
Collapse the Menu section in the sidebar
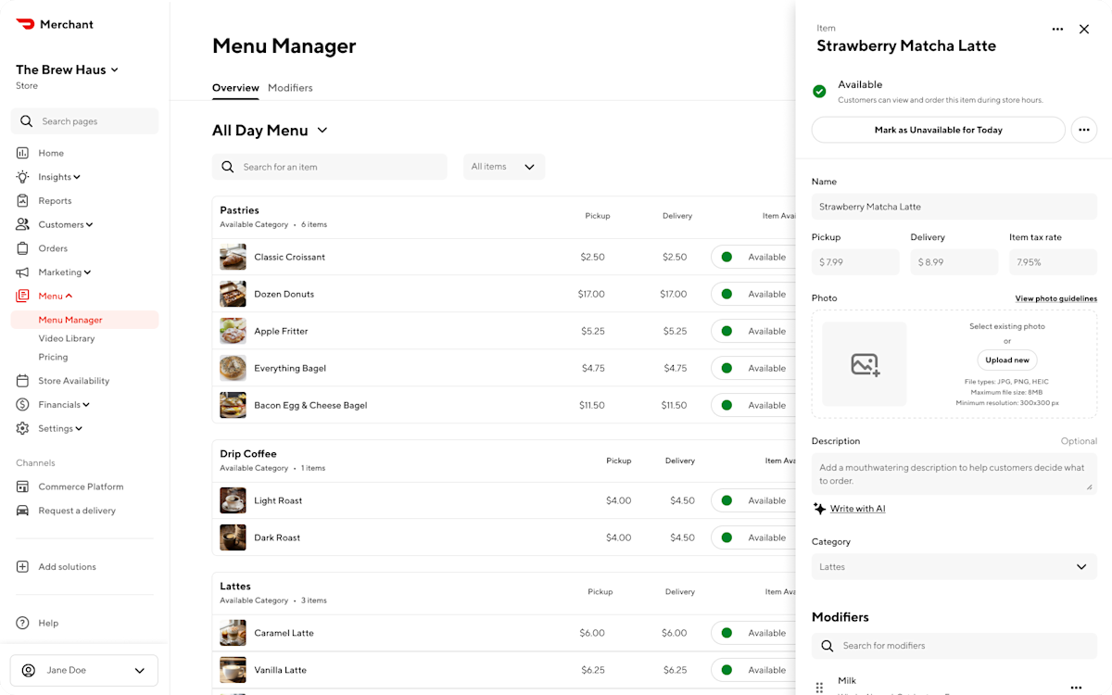tap(69, 296)
